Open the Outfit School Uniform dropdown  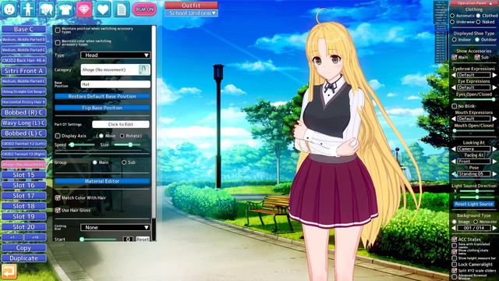click(x=191, y=13)
